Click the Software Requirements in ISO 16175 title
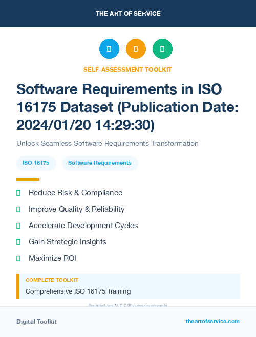 [x=127, y=107]
